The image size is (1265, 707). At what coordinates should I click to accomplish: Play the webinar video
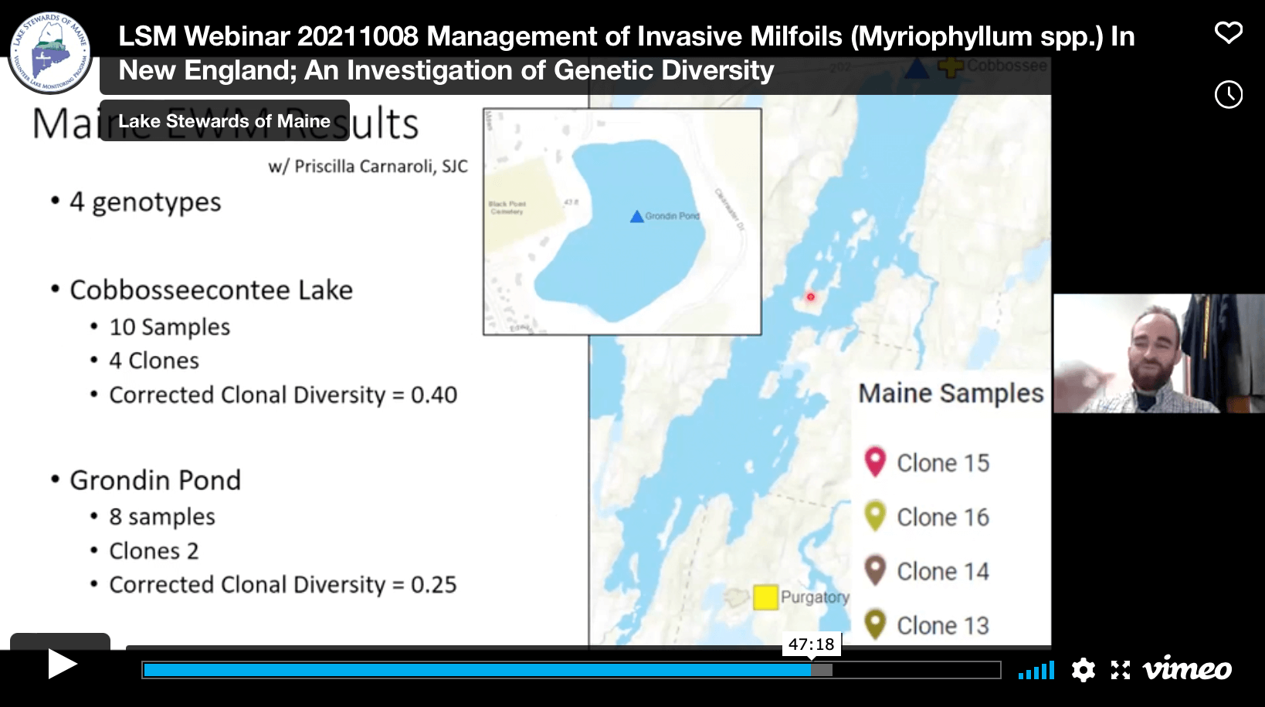tap(63, 664)
